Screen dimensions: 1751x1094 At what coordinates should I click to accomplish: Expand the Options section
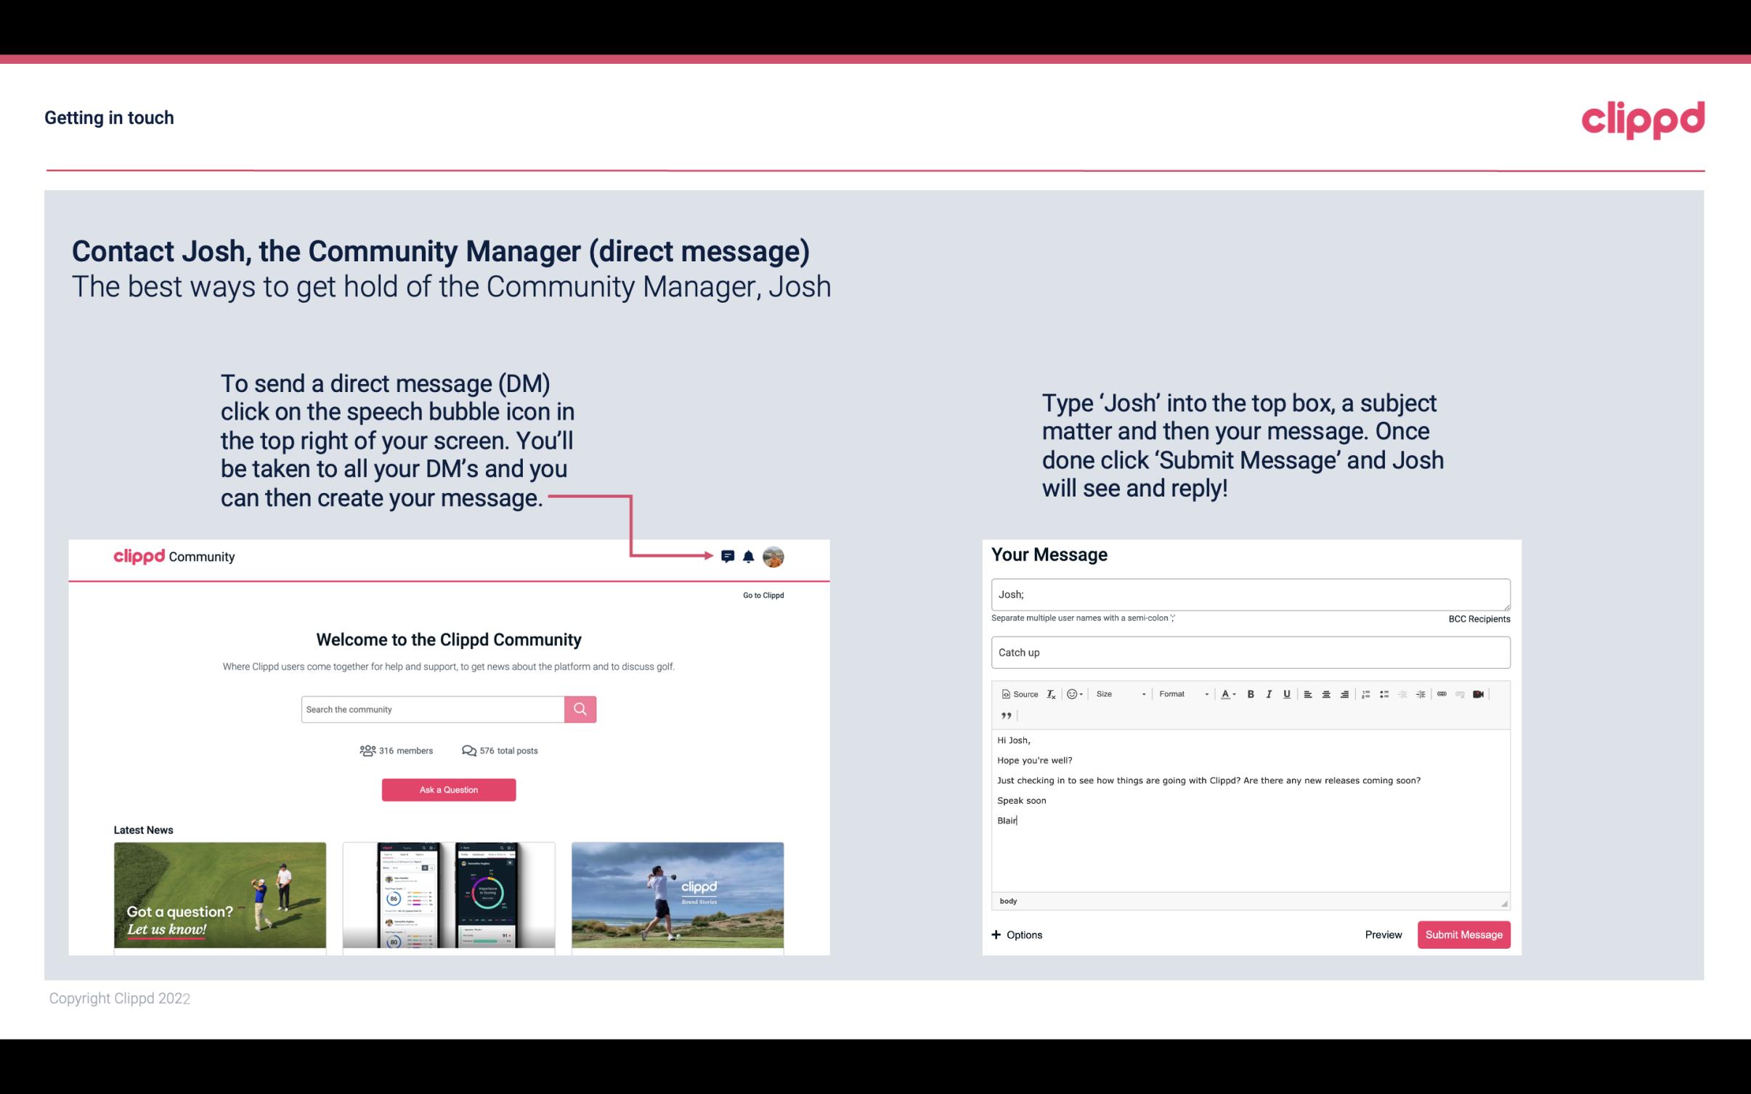(1017, 935)
